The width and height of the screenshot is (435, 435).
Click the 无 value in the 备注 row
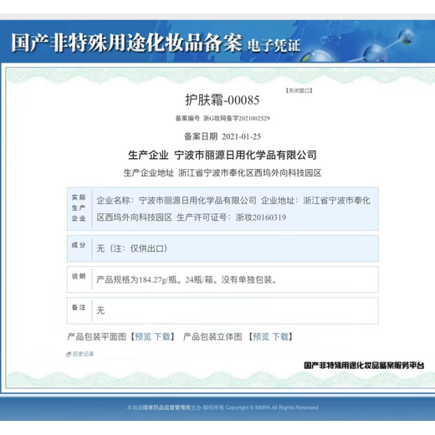tap(100, 310)
